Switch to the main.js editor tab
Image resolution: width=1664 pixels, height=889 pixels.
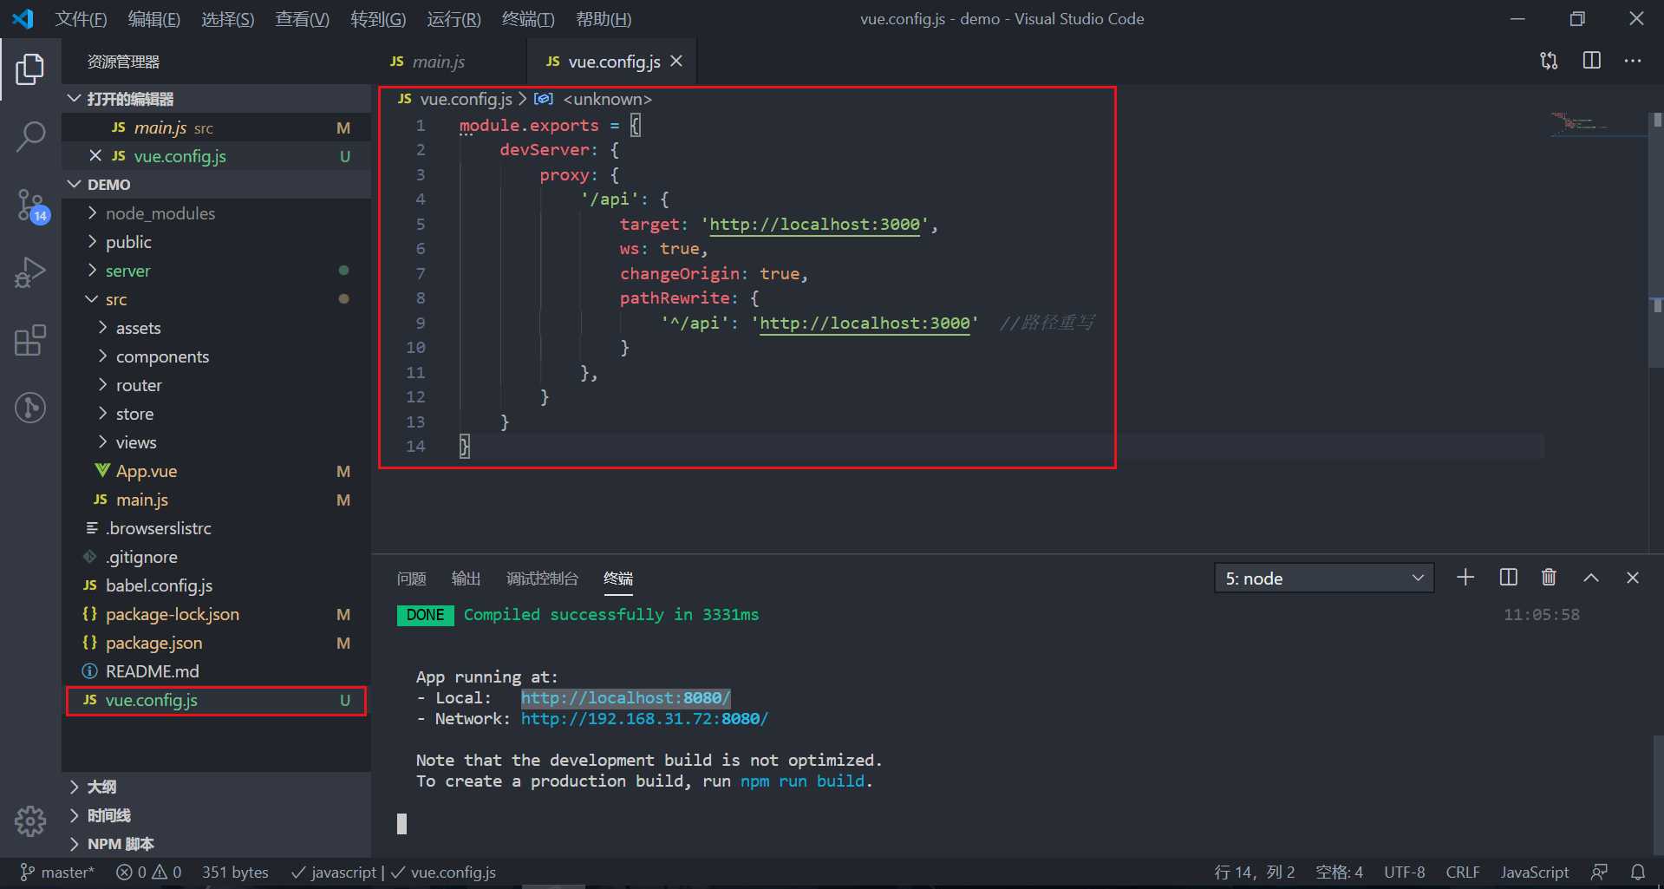(438, 62)
